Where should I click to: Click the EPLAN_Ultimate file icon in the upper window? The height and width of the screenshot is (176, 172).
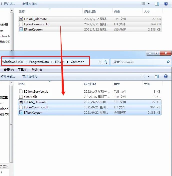tap(21, 19)
